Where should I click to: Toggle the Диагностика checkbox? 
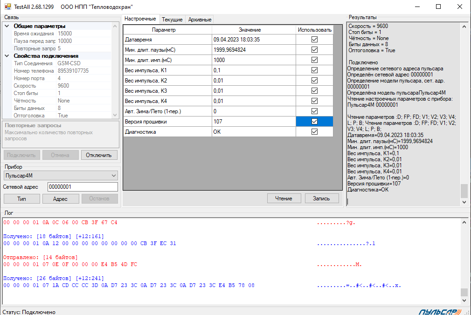(314, 131)
